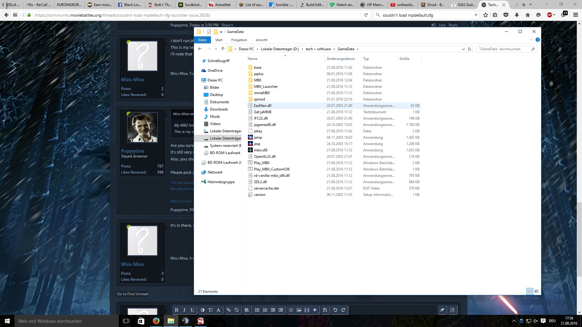Open the address bar history dropdown
Image resolution: width=582 pixels, height=327 pixels.
click(x=463, y=49)
